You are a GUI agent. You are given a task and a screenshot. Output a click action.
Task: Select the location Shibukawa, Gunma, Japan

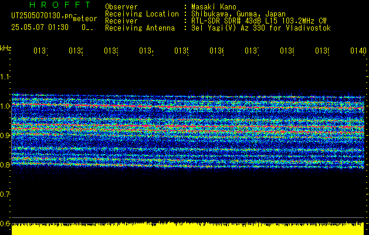point(238,14)
